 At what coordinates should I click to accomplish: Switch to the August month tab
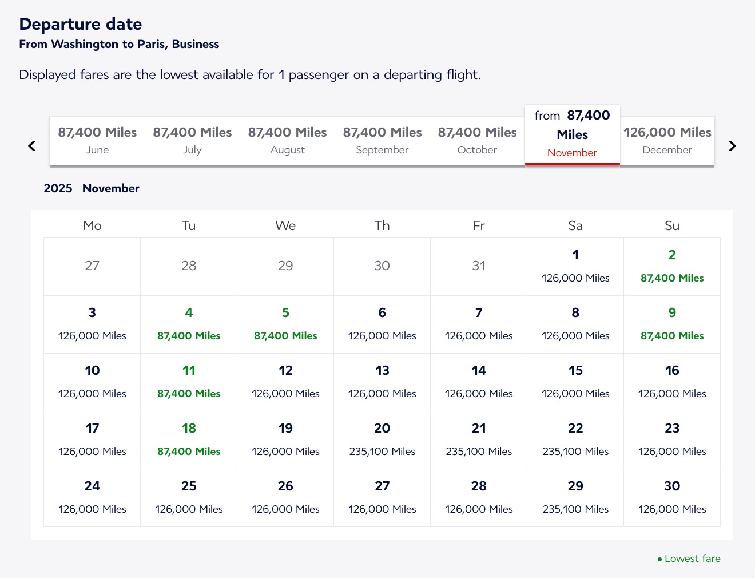(287, 141)
